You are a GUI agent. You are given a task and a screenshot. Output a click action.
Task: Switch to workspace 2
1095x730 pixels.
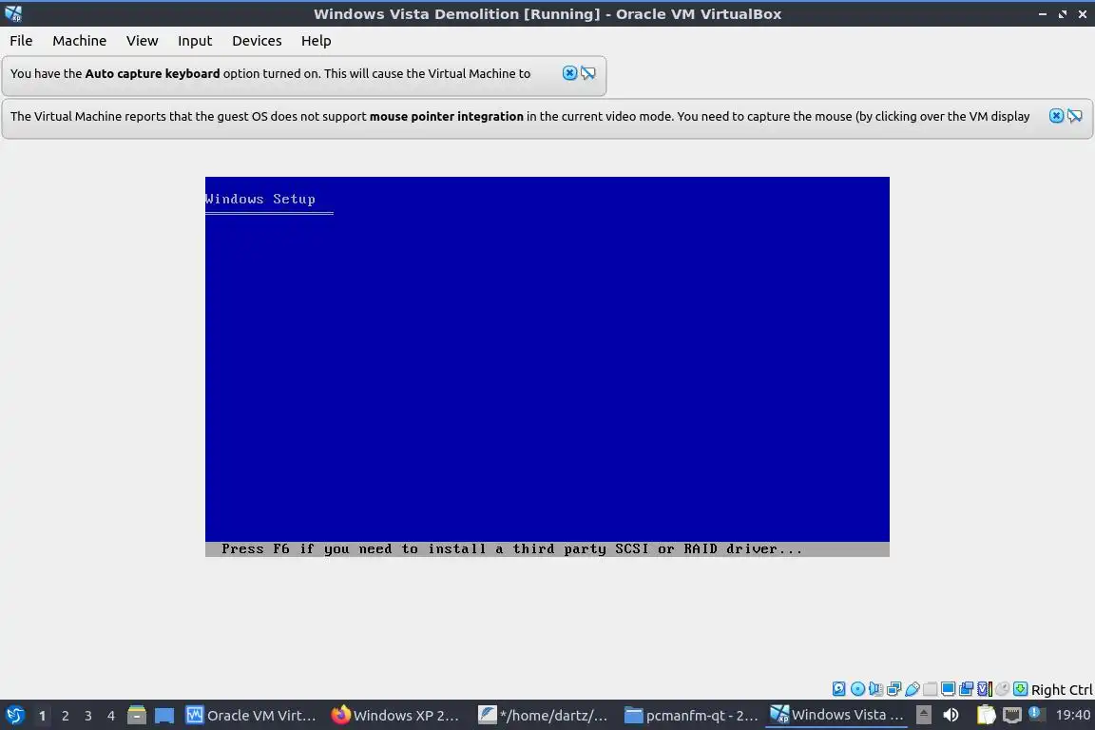[65, 716]
